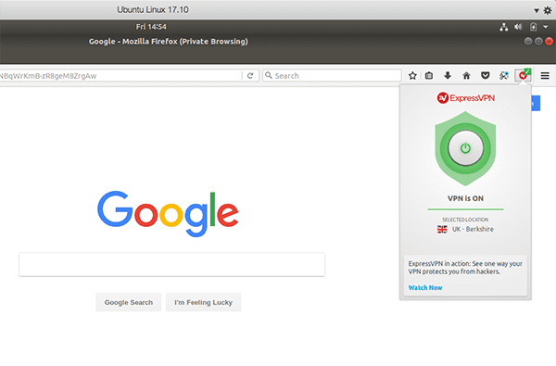
Task: Click the ExpressVPN logo in the popup
Action: click(465, 98)
